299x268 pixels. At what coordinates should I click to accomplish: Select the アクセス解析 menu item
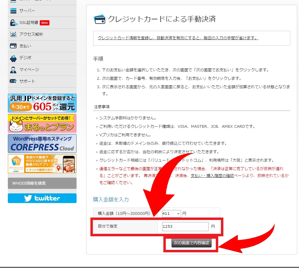[31, 34]
